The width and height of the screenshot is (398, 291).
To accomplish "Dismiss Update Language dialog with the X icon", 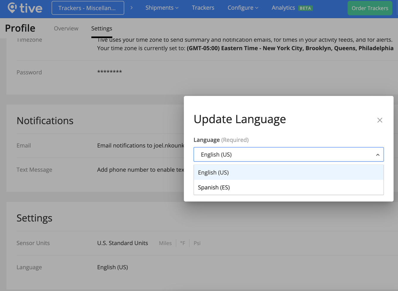I will coord(380,120).
